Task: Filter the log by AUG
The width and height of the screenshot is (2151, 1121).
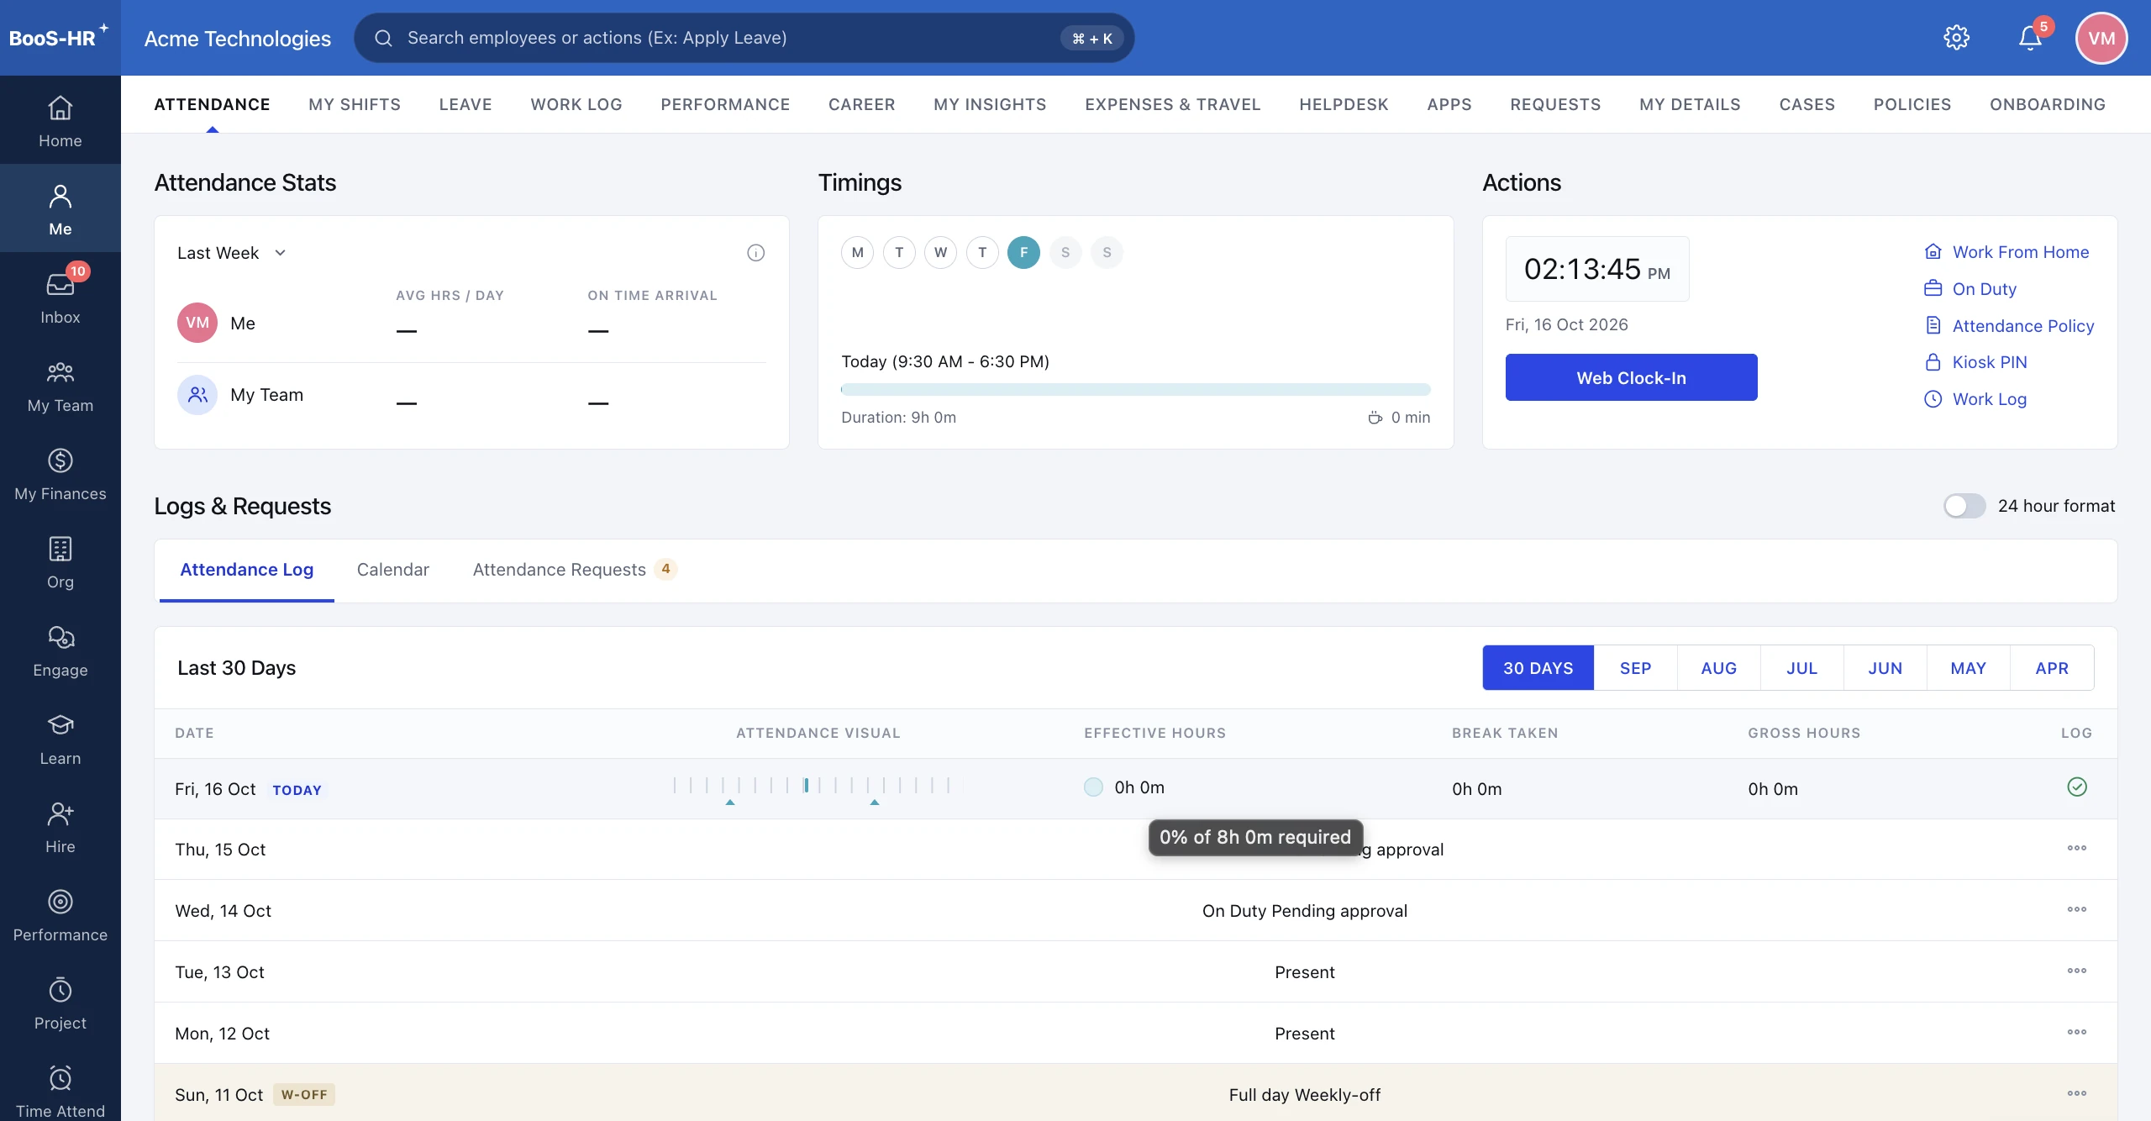Action: [1718, 668]
